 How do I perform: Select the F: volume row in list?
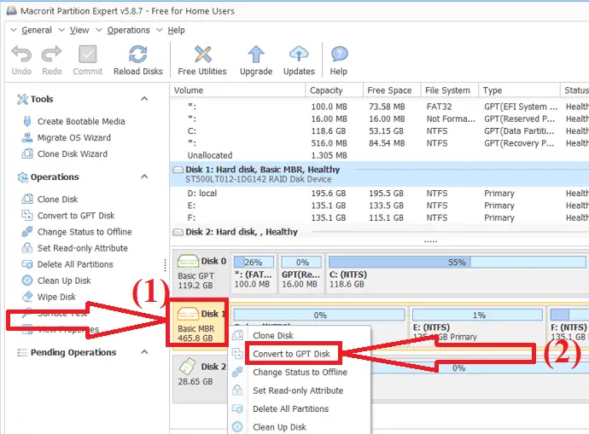pos(379,217)
